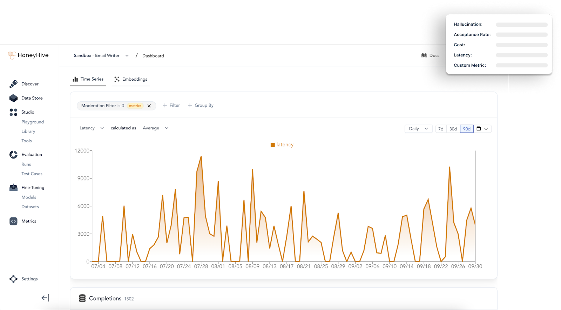Click the plus icon beside Filter

165,105
